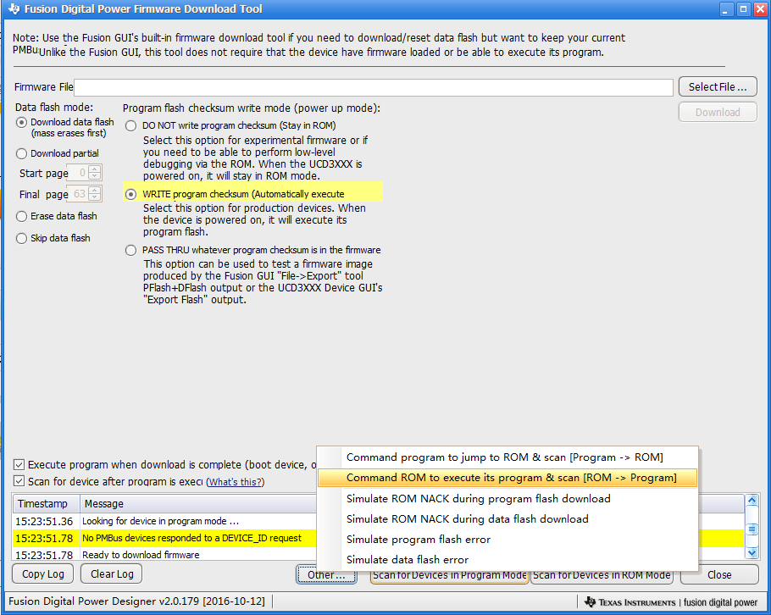The image size is (771, 615).
Task: Click log row 'Ready to download firmware'
Action: [164, 555]
